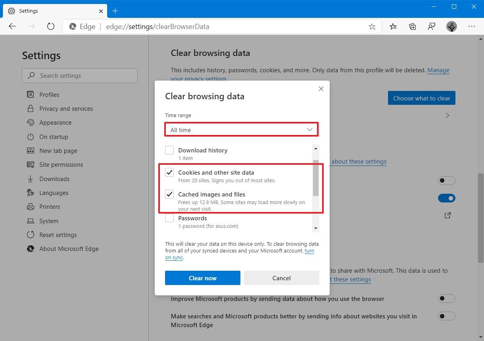
Task: Reload the page with the refresh icon
Action: click(52, 26)
